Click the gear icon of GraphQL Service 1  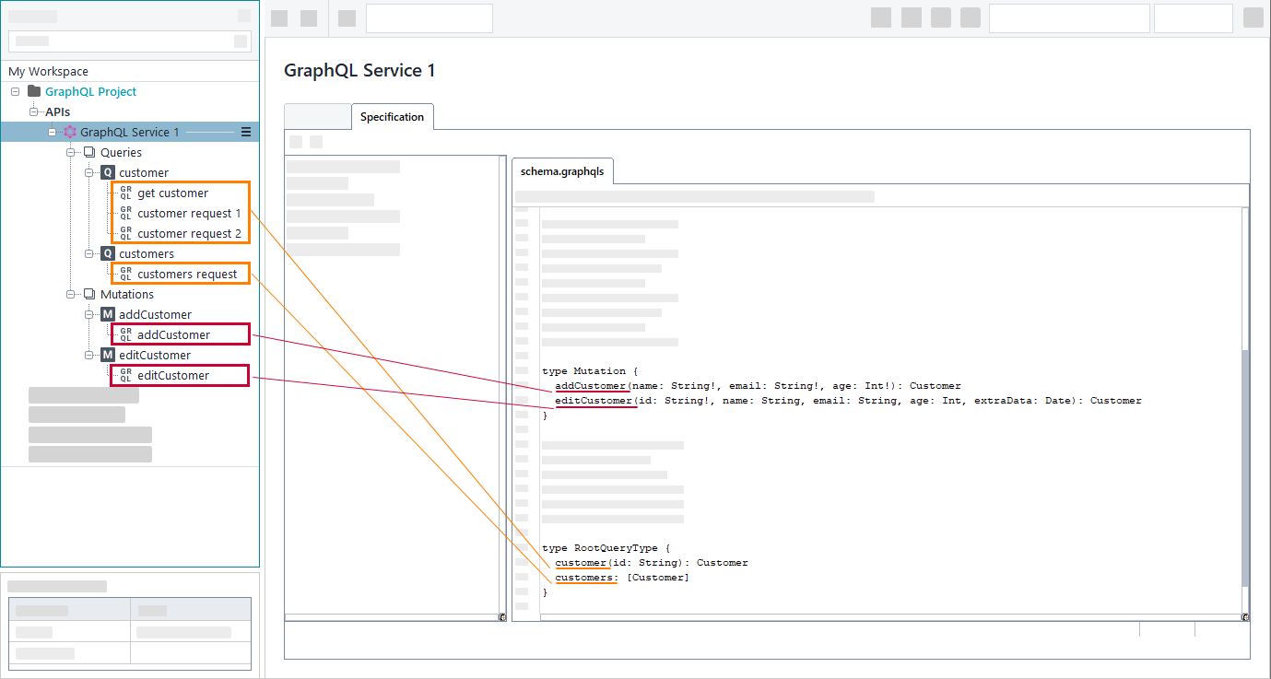[71, 132]
